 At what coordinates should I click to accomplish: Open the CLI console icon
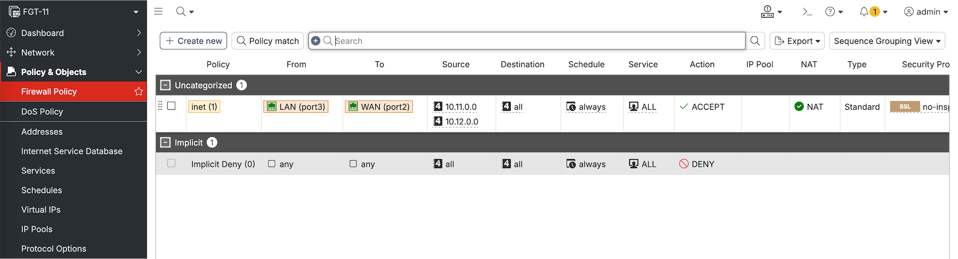click(807, 11)
